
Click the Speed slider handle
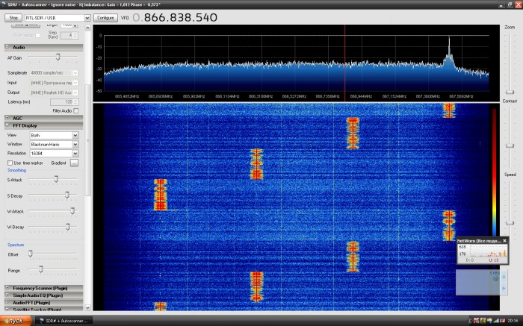[510, 223]
